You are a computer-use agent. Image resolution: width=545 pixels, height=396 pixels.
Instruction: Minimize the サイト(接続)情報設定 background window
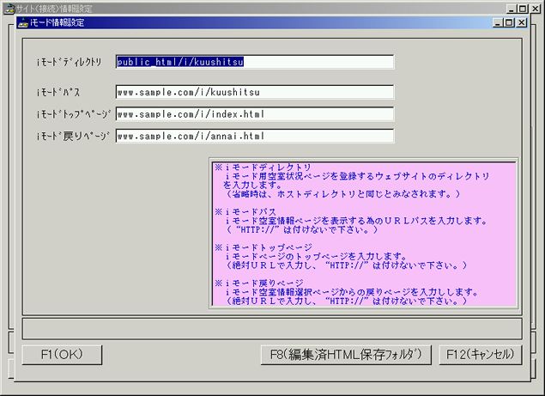[x=512, y=9]
